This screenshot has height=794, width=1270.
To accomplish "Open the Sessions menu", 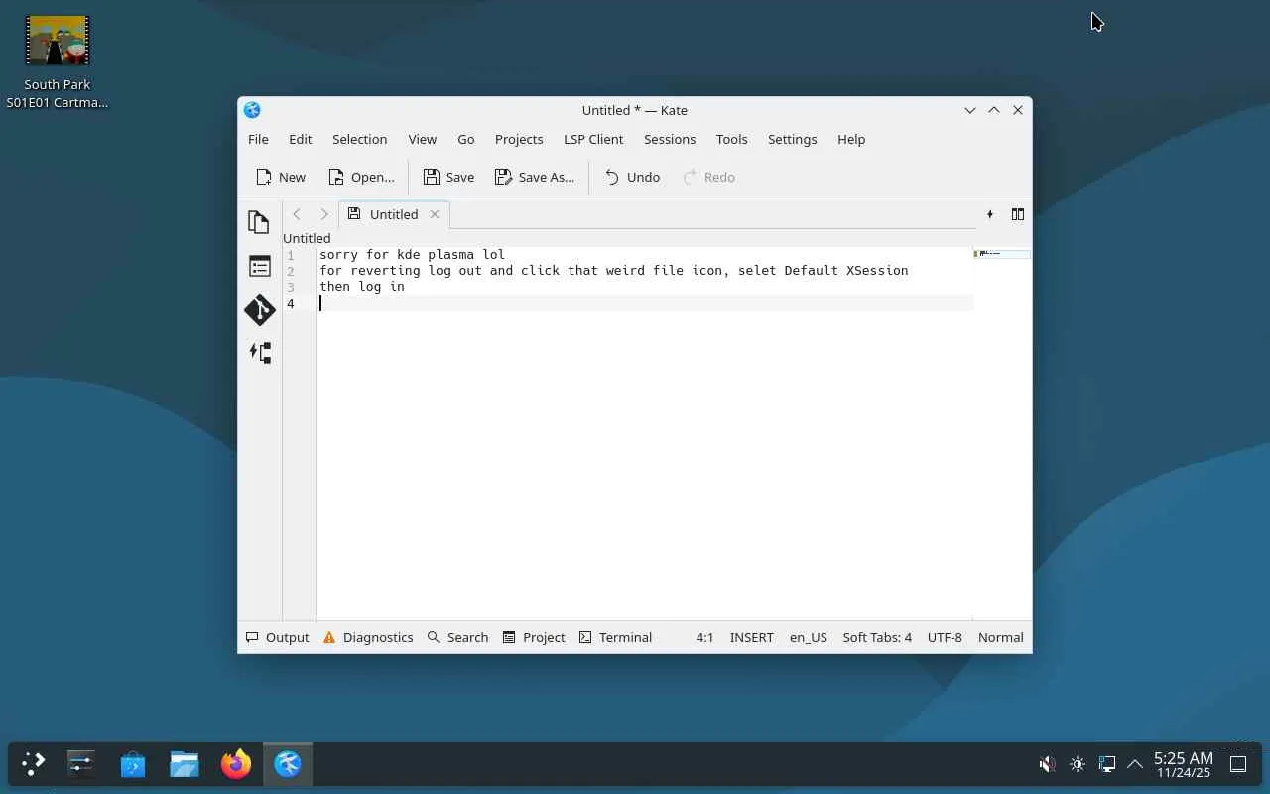I will tap(670, 139).
